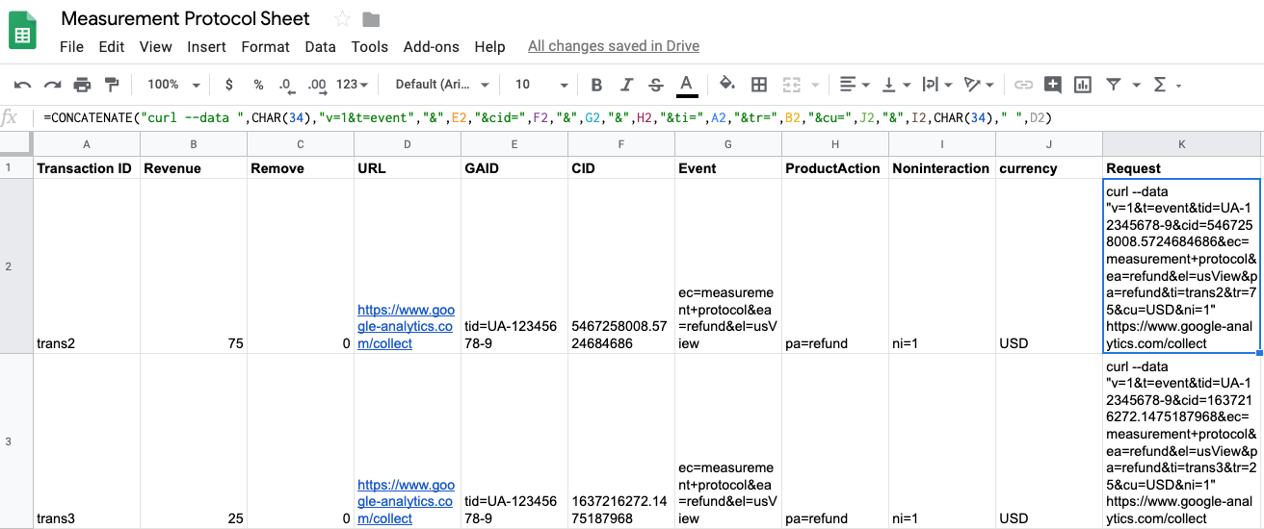Viewport: 1264px width, 529px height.
Task: Open text wrapping dropdown
Action: (936, 85)
